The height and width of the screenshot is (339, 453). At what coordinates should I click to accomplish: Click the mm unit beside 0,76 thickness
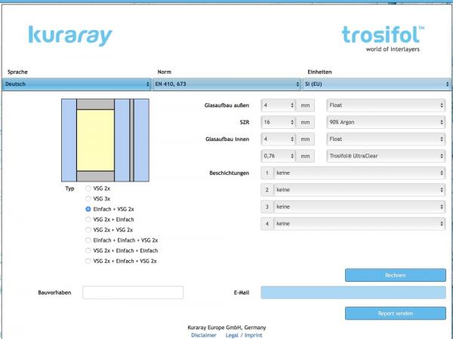(x=305, y=156)
